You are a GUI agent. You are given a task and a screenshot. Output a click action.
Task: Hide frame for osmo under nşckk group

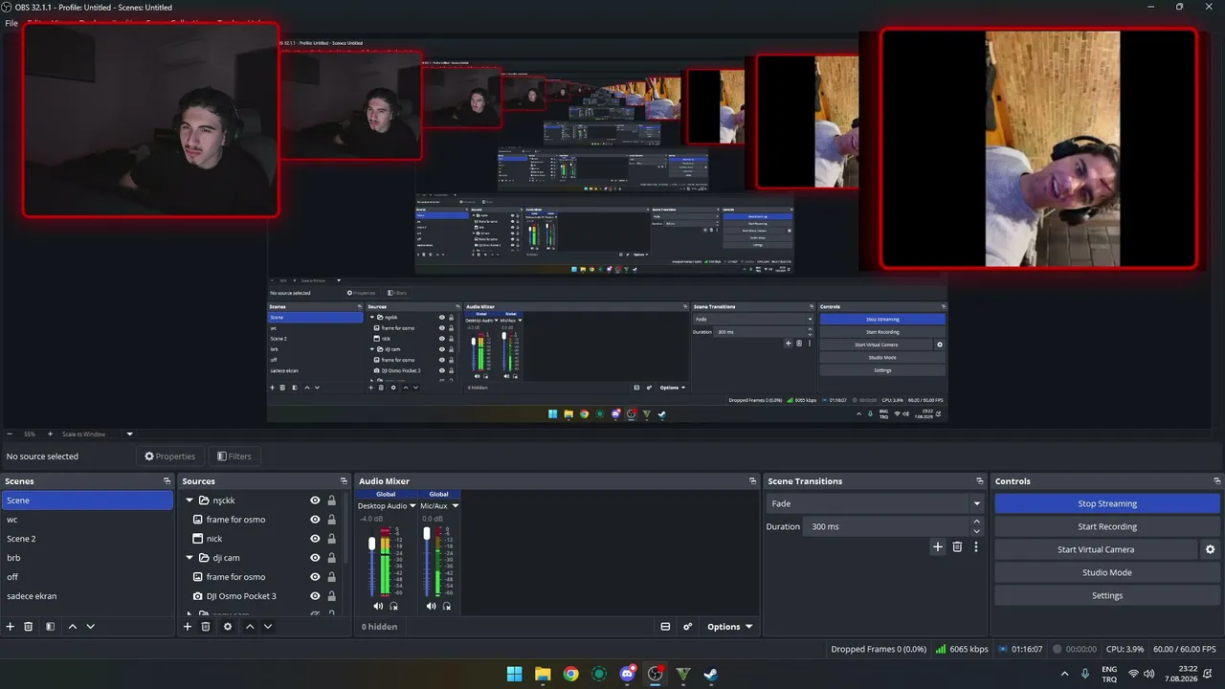[315, 520]
